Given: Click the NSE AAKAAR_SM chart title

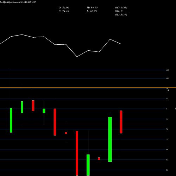Looking at the screenshot, I should (x=27, y=2).
